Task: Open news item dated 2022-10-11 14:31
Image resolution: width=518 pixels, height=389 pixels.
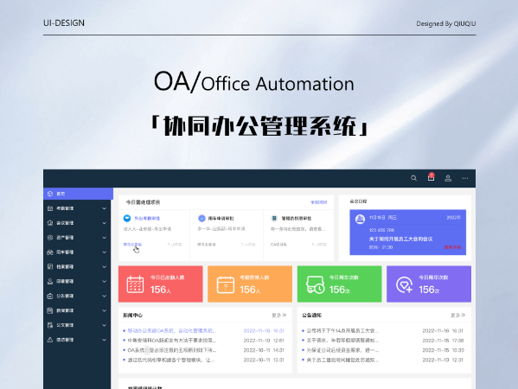Action: 203,350
